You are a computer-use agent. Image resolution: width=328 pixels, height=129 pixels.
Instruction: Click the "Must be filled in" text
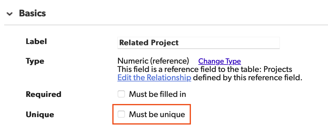pyautogui.click(x=157, y=94)
